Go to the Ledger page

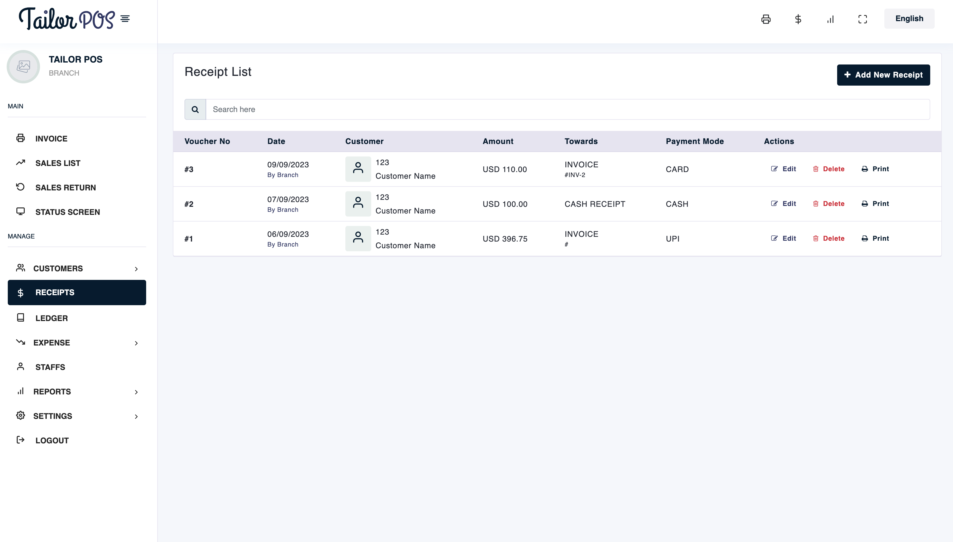coord(51,318)
